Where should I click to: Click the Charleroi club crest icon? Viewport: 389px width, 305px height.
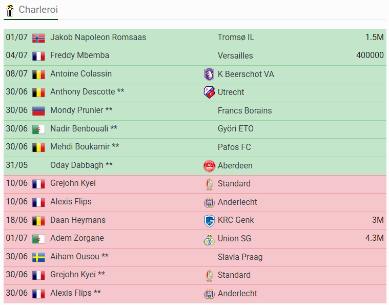tap(10, 10)
